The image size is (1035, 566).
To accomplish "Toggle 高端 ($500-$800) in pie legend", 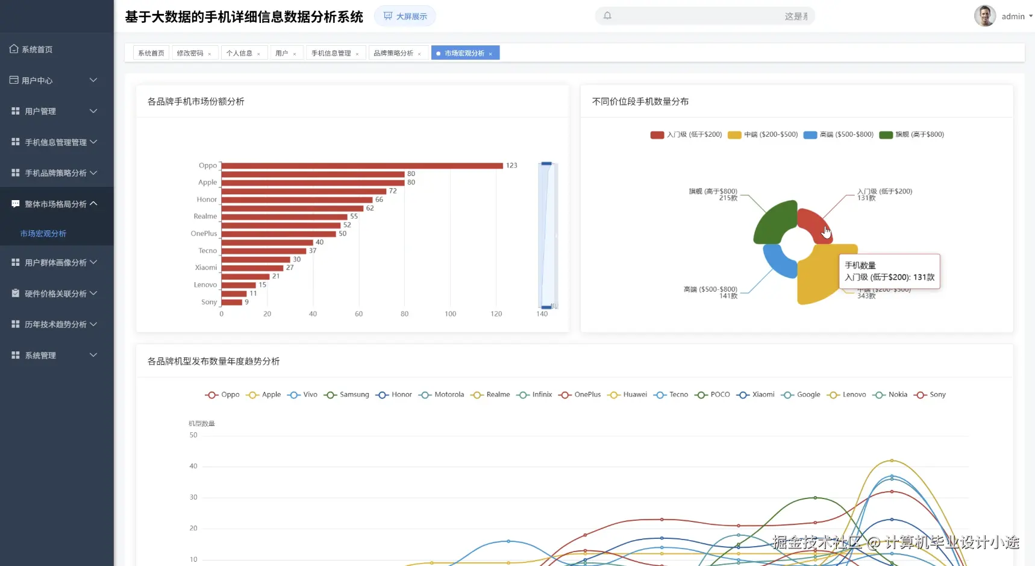I will click(839, 134).
